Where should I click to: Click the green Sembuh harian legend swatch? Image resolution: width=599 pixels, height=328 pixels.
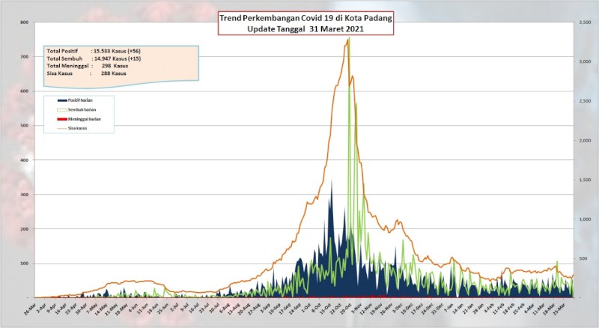(x=62, y=110)
